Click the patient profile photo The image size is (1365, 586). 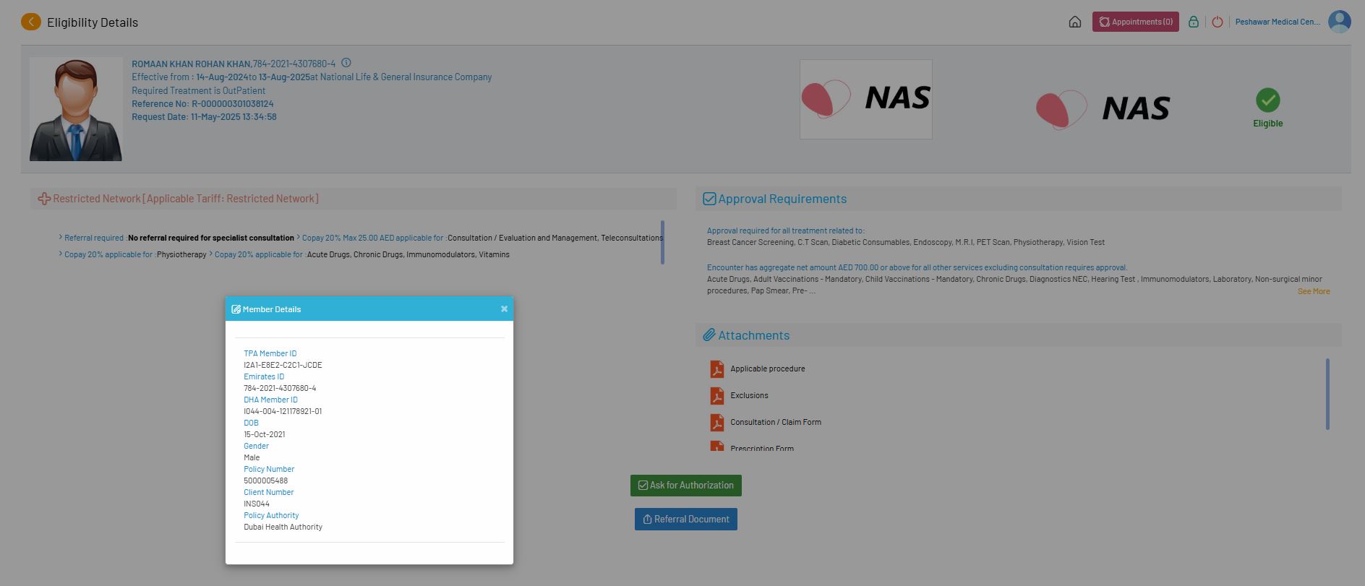(76, 109)
